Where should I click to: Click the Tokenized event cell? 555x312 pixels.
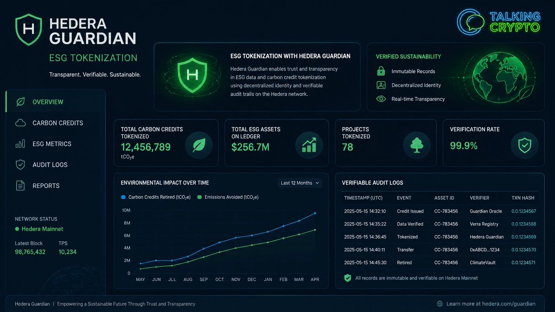(x=407, y=237)
